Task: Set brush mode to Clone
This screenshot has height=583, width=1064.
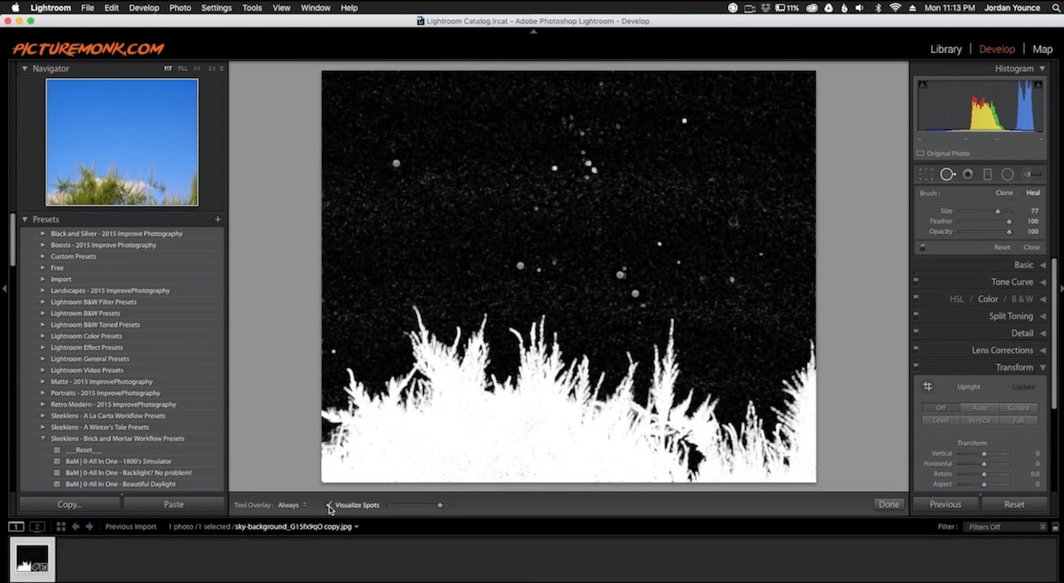Action: (1004, 193)
